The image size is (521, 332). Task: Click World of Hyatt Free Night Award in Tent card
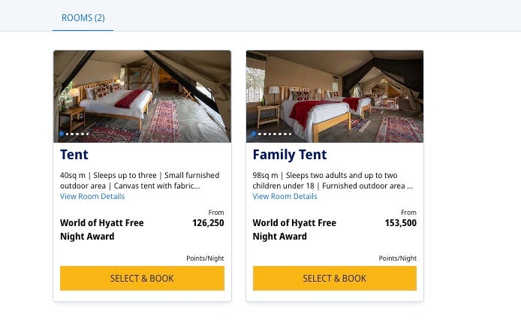click(x=101, y=230)
